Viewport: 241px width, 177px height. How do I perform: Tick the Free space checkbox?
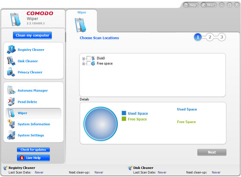(x=89, y=63)
